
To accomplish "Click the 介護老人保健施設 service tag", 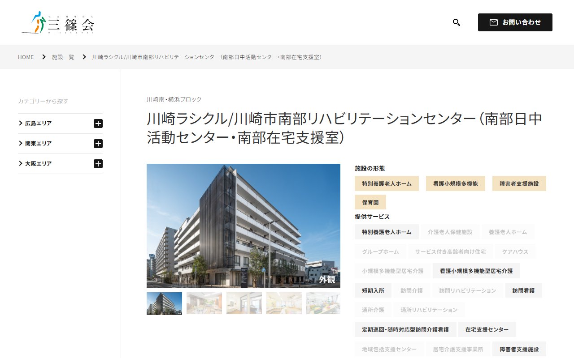I will coord(450,232).
